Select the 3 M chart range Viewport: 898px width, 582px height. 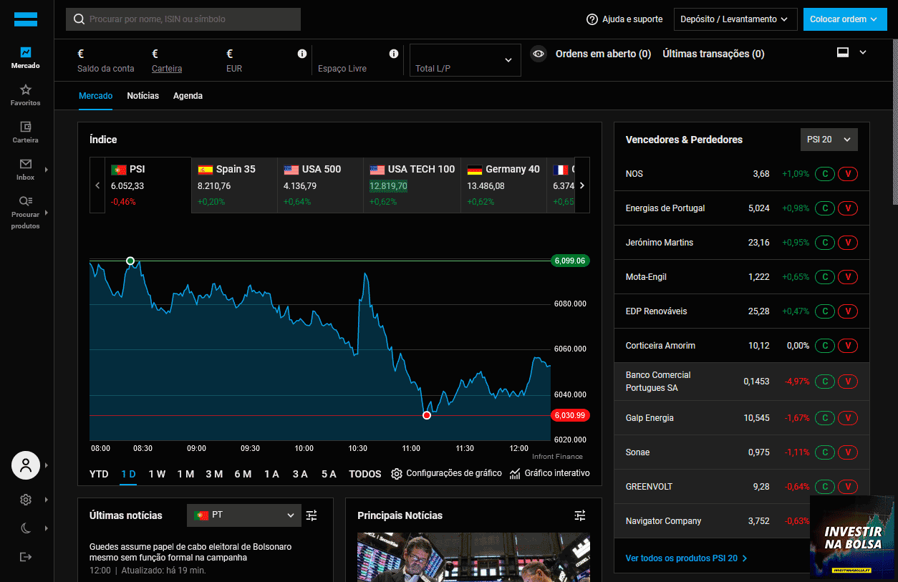(x=214, y=474)
